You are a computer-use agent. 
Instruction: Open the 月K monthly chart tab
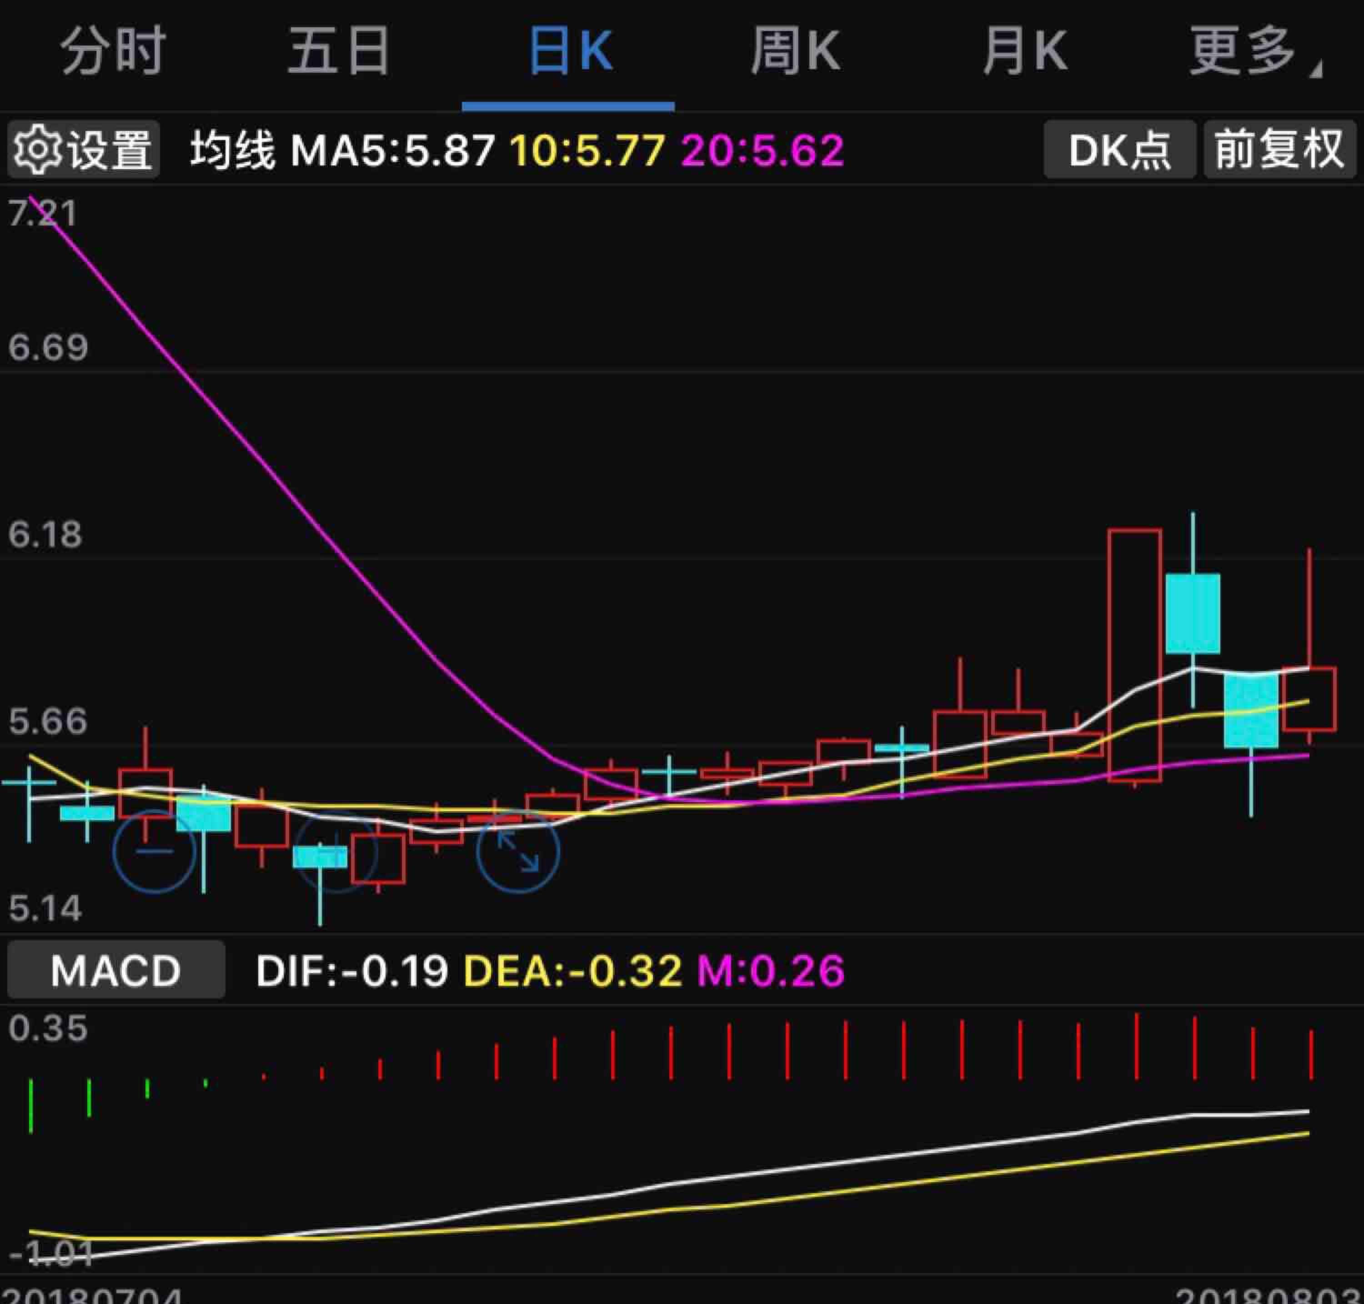(1025, 51)
